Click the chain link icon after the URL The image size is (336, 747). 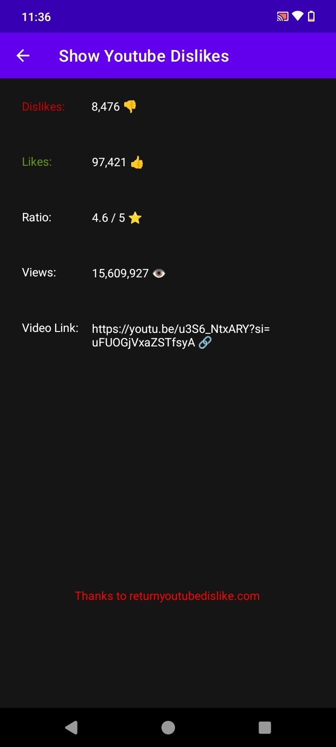coord(205,342)
